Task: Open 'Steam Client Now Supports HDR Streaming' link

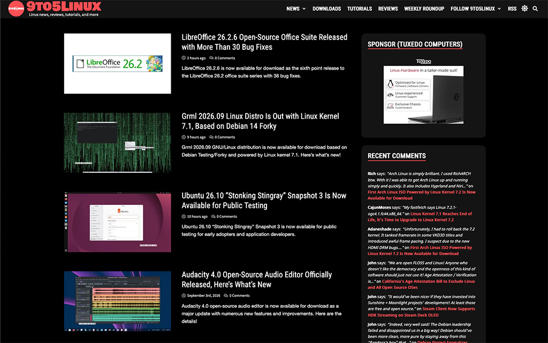Action: 421,312
